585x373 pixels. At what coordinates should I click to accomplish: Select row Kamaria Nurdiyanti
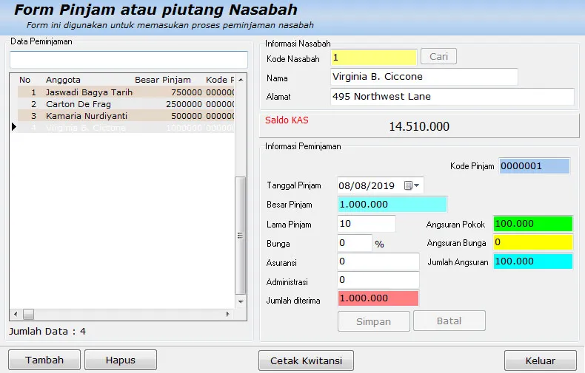126,116
